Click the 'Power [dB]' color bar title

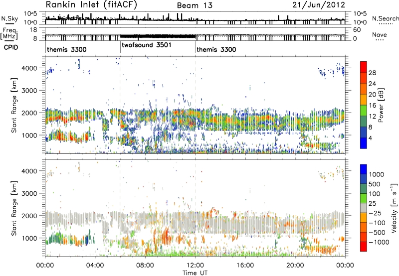(381, 105)
